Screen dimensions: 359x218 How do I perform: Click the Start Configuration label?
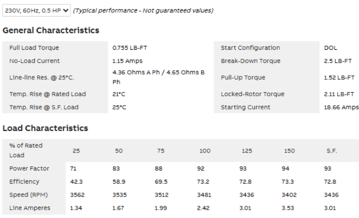(x=251, y=48)
